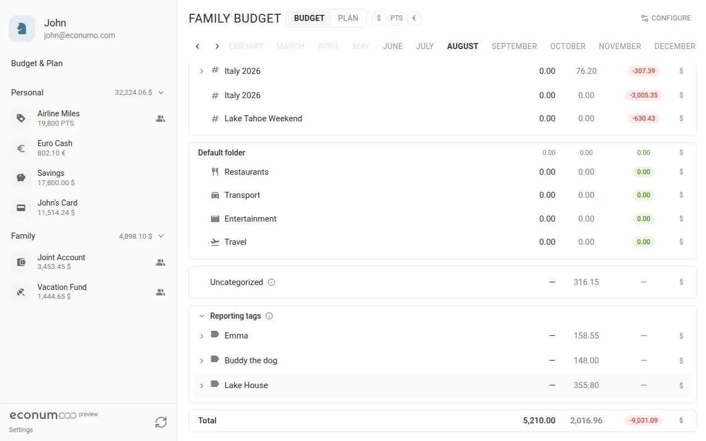Click the Savings piggy bank icon
Image resolution: width=706 pixels, height=441 pixels.
21,178
